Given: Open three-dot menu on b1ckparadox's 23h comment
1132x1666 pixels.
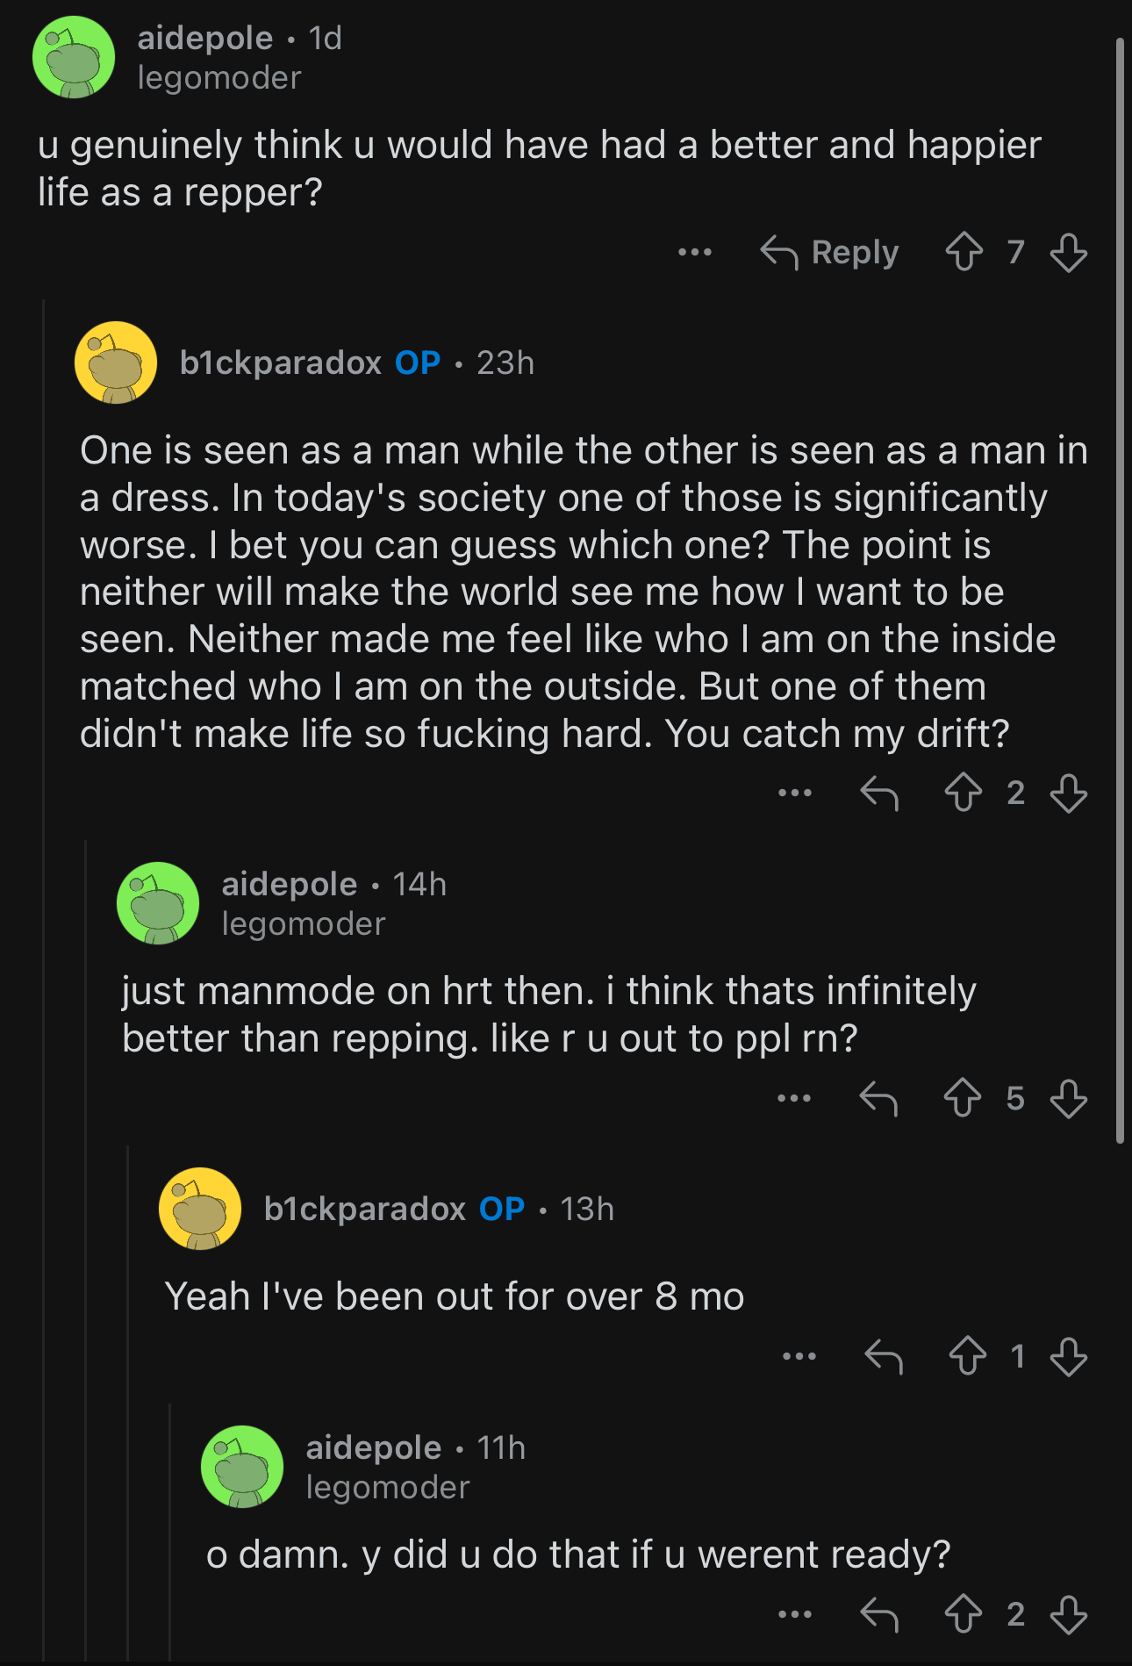Looking at the screenshot, I should (794, 793).
